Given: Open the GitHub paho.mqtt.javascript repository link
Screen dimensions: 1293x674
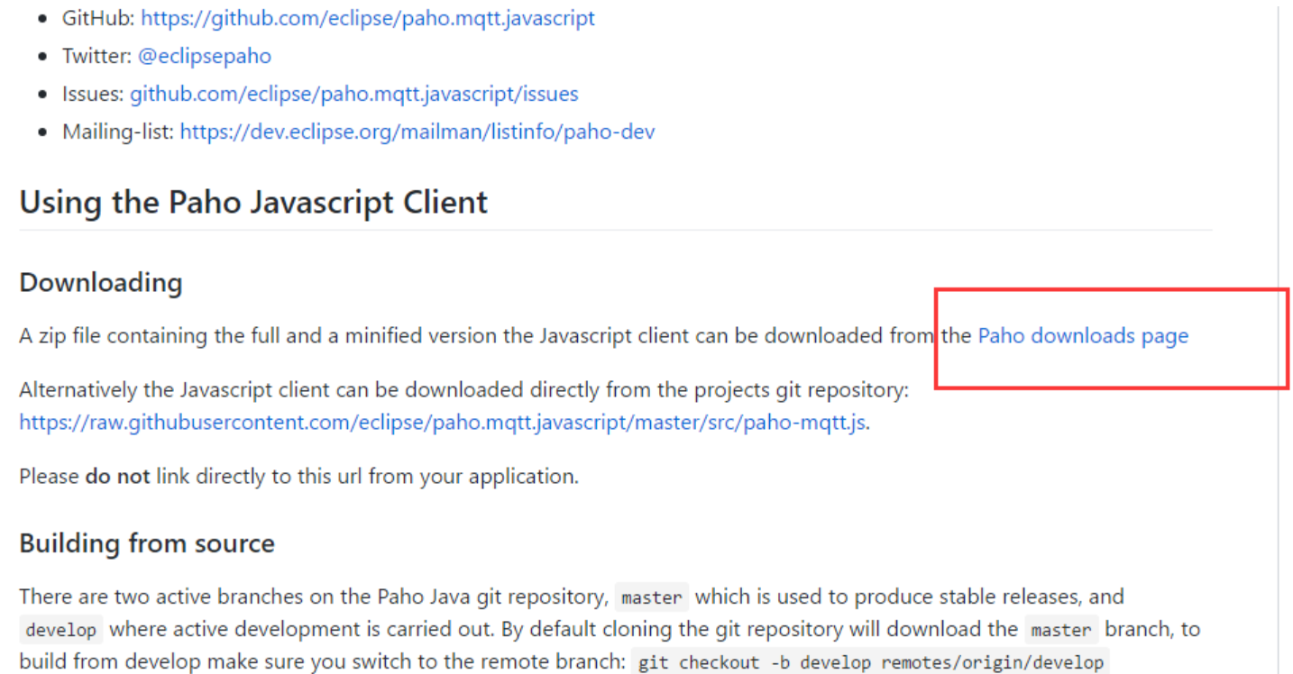Looking at the screenshot, I should click(x=368, y=18).
